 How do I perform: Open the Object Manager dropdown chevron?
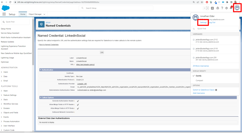(x=44, y=14)
